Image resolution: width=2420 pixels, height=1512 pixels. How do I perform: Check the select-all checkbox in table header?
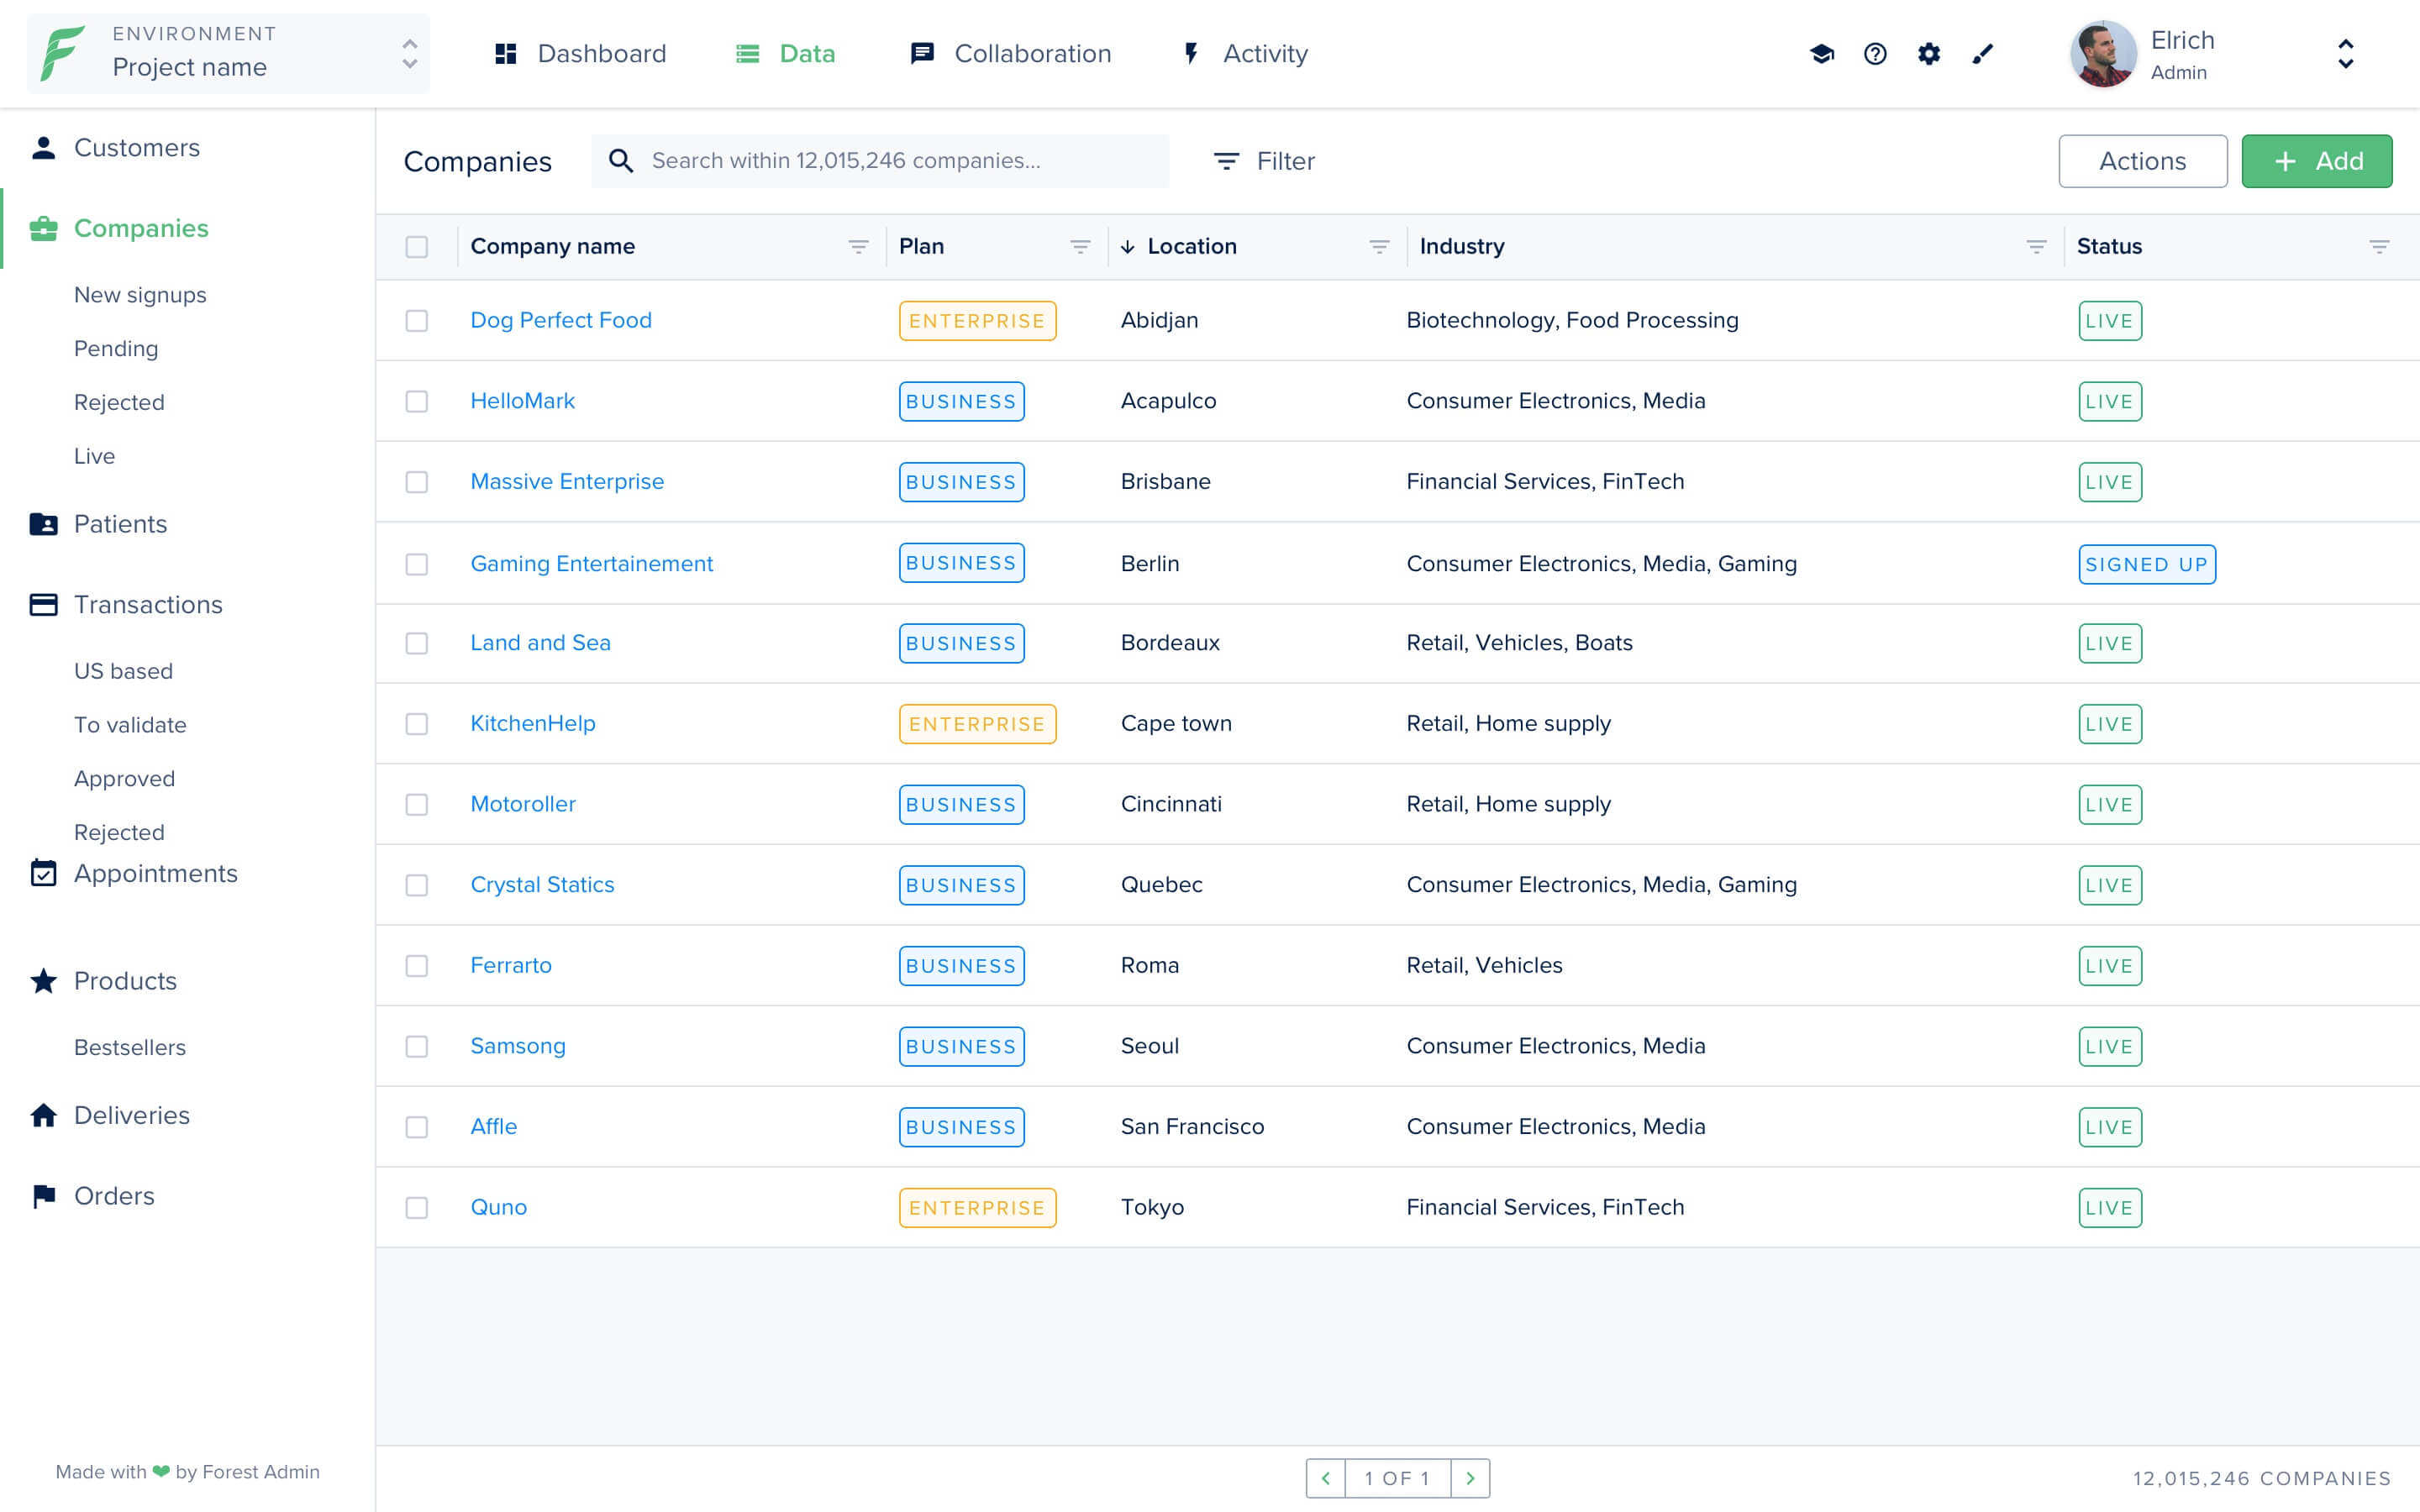coord(417,246)
